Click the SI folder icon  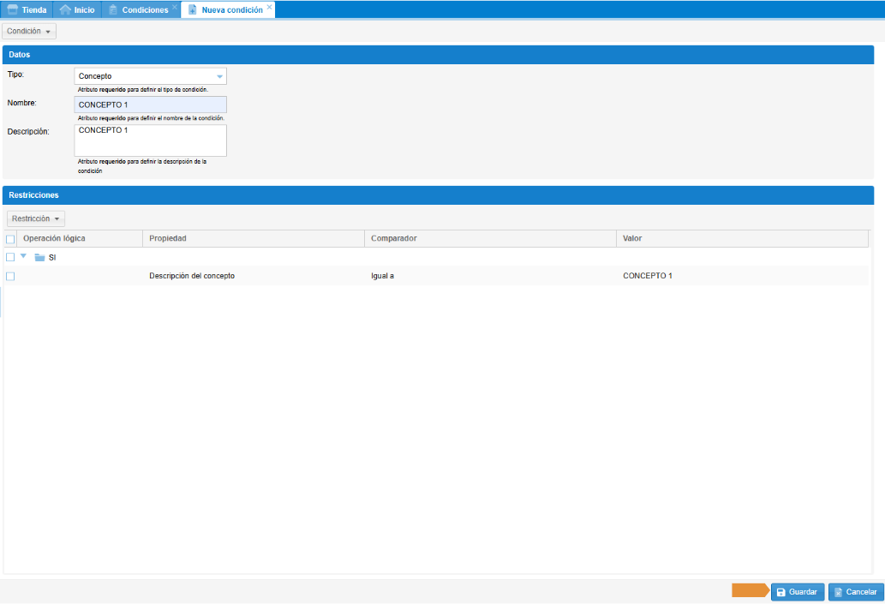coord(39,257)
